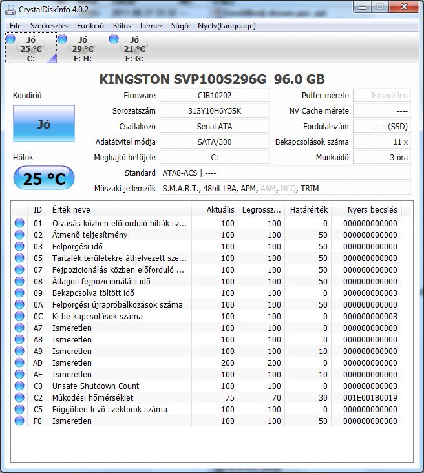This screenshot has height=473, width=424.
Task: Click the power-on count field 11 x
Action: click(x=382, y=142)
